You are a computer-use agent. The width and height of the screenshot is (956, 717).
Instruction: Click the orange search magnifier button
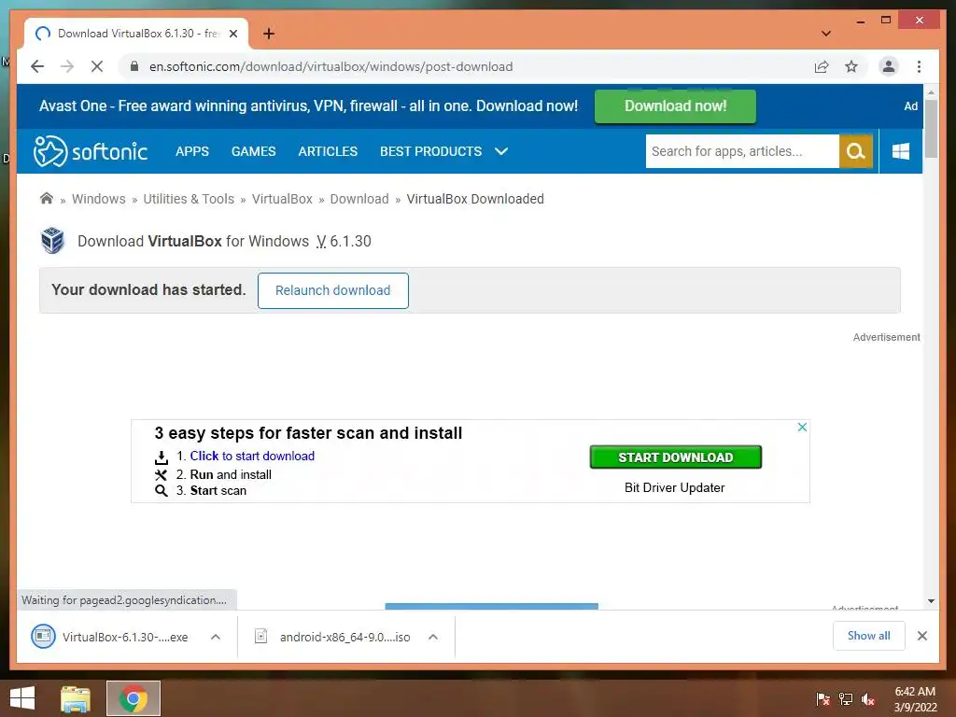coord(856,151)
